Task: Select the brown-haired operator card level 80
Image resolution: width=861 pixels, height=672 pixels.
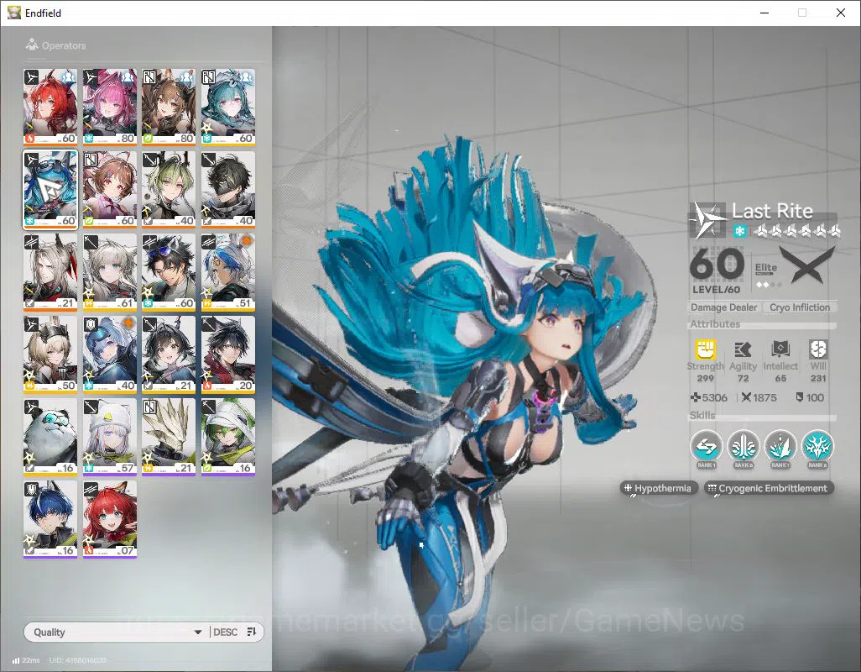Action: pos(169,107)
